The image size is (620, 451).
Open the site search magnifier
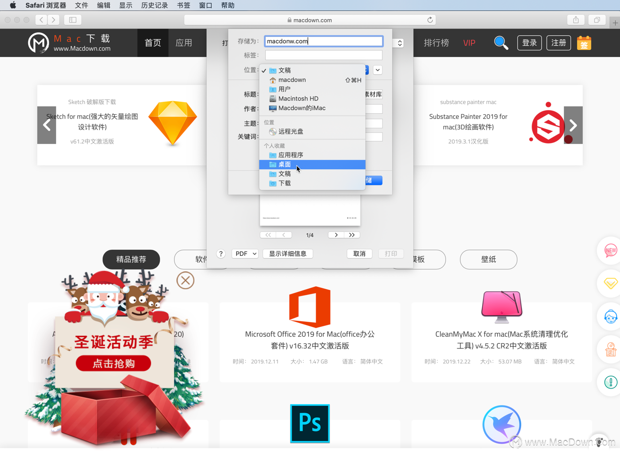[501, 43]
